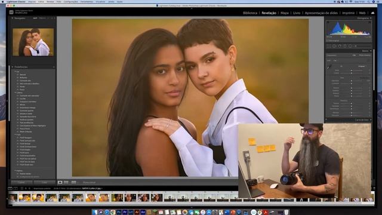Go back using filmstrip left arrow
Viewport: 382px width, 215px height.
click(26, 188)
